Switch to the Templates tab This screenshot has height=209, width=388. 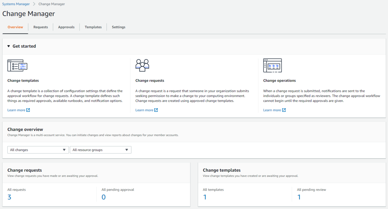(x=93, y=27)
